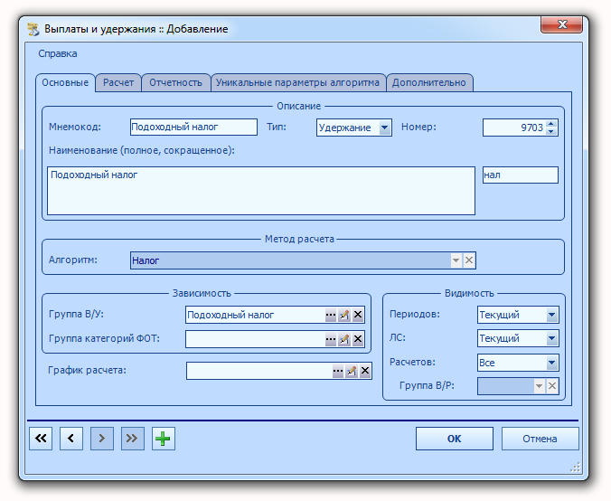Clear the Алгоритм field with X
Image resolution: width=611 pixels, height=501 pixels.
[469, 260]
